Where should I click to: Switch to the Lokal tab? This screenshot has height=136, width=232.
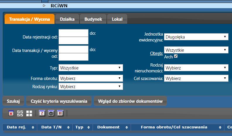[117, 19]
